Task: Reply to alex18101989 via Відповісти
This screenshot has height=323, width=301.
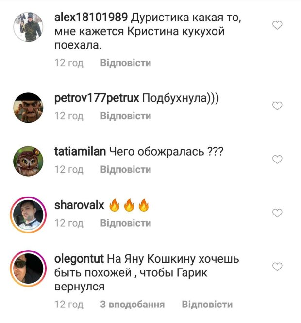Action: click(x=126, y=63)
